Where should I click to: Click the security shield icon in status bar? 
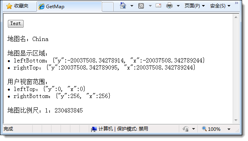coord(186,129)
